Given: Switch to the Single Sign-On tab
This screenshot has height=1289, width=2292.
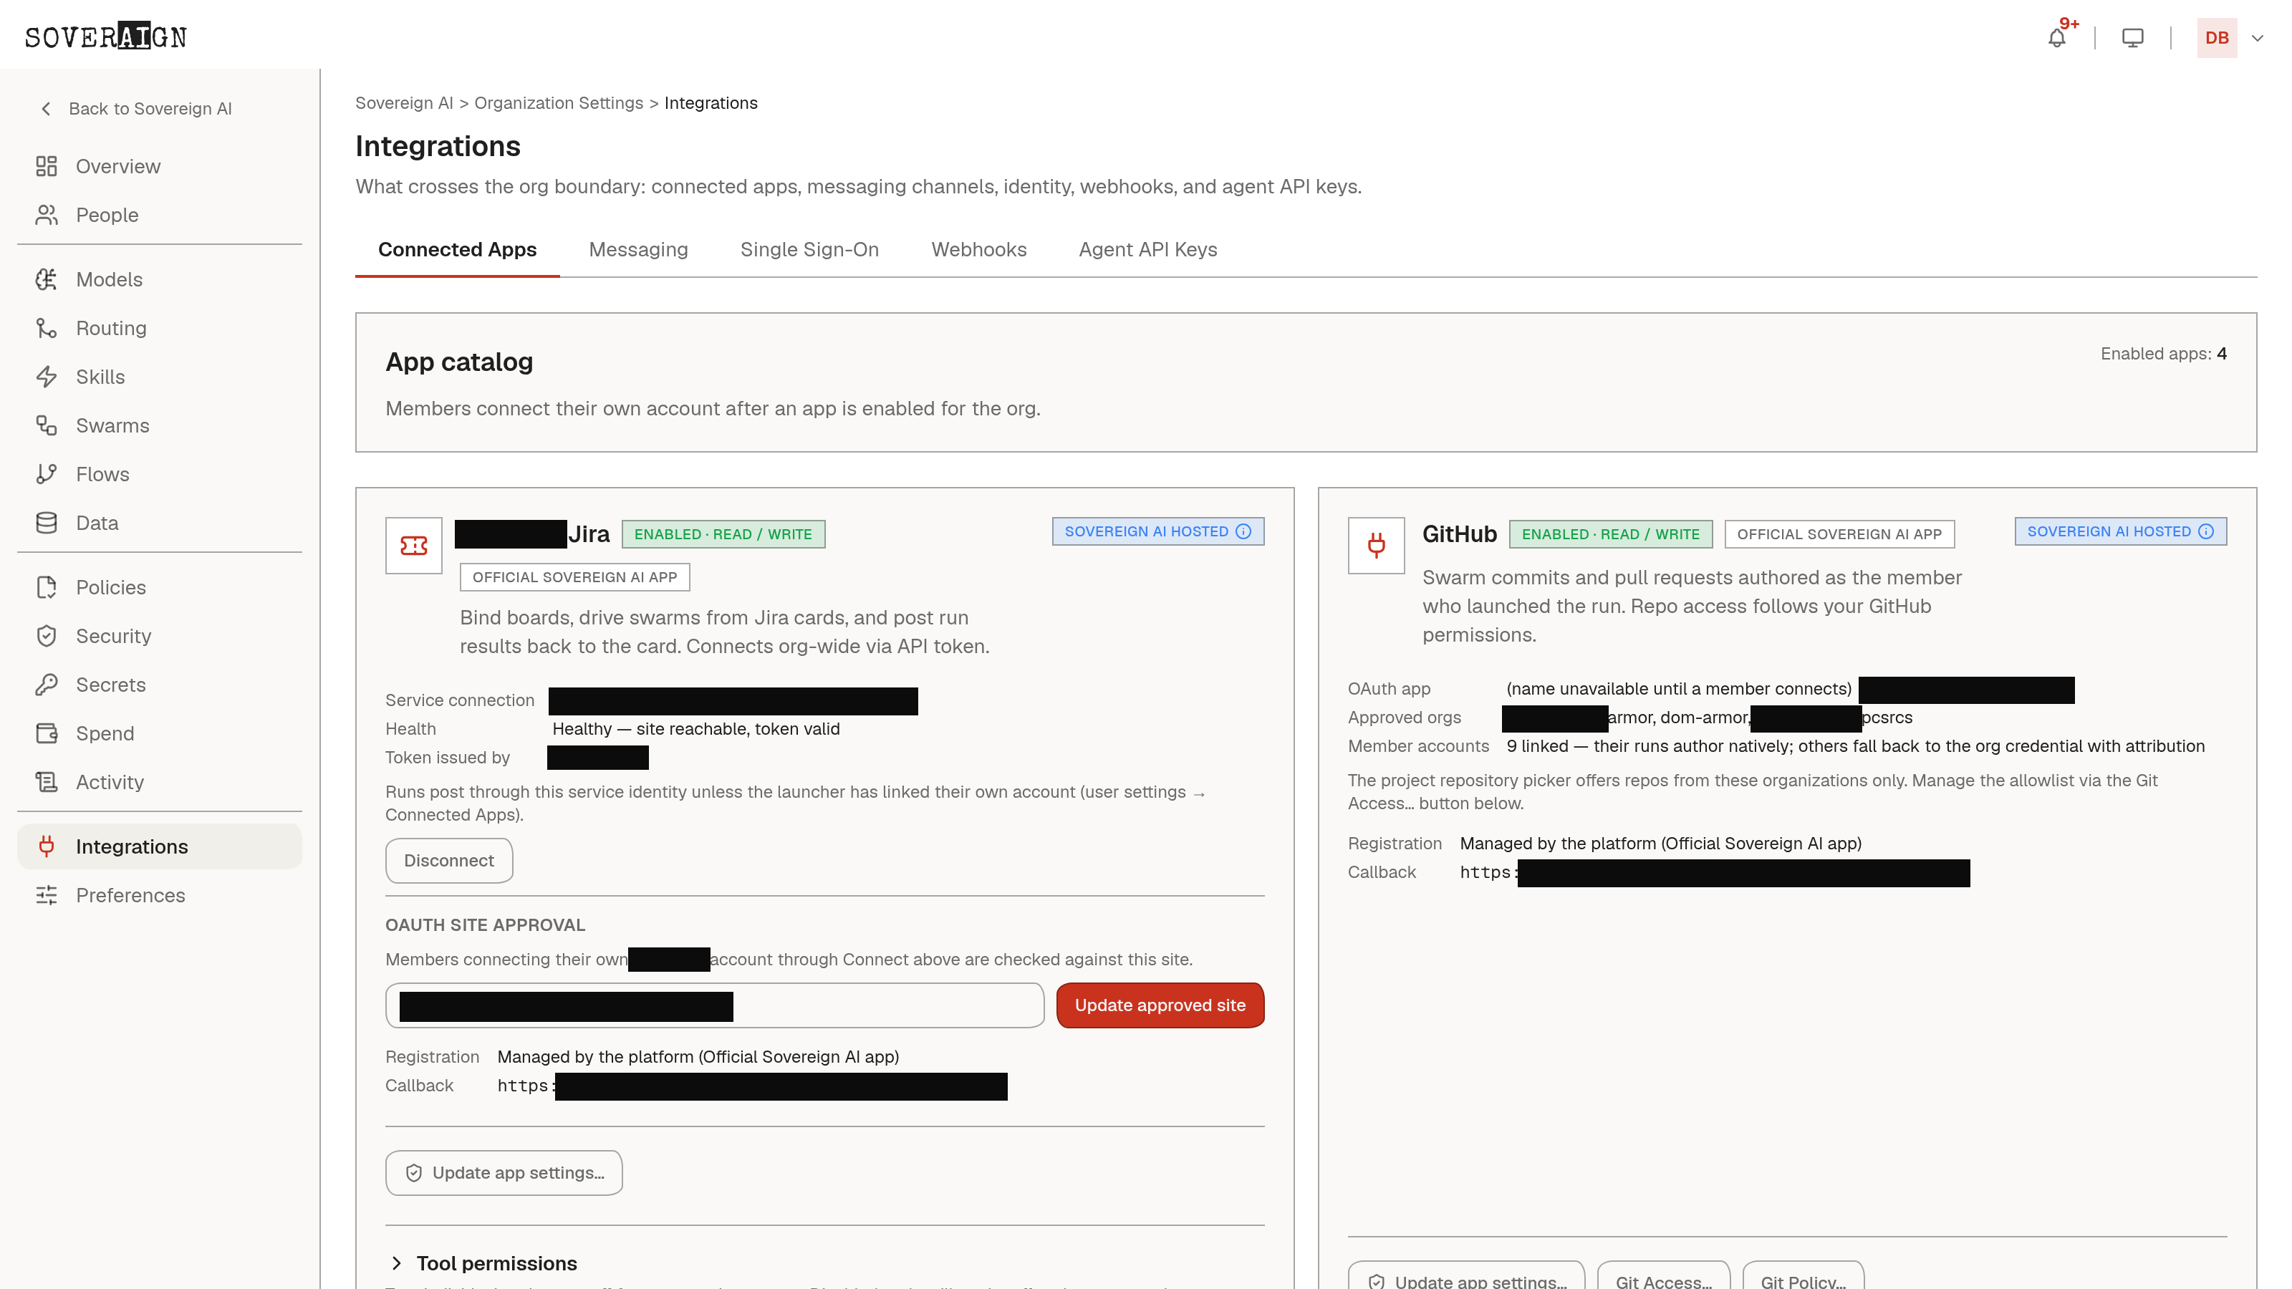Looking at the screenshot, I should (x=809, y=250).
